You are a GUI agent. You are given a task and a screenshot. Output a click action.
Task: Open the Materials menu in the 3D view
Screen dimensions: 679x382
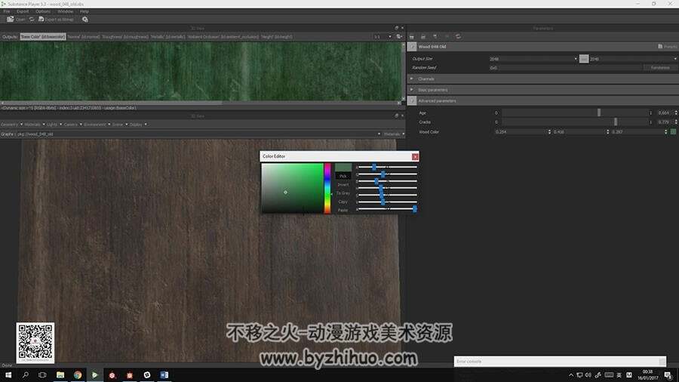[34, 125]
